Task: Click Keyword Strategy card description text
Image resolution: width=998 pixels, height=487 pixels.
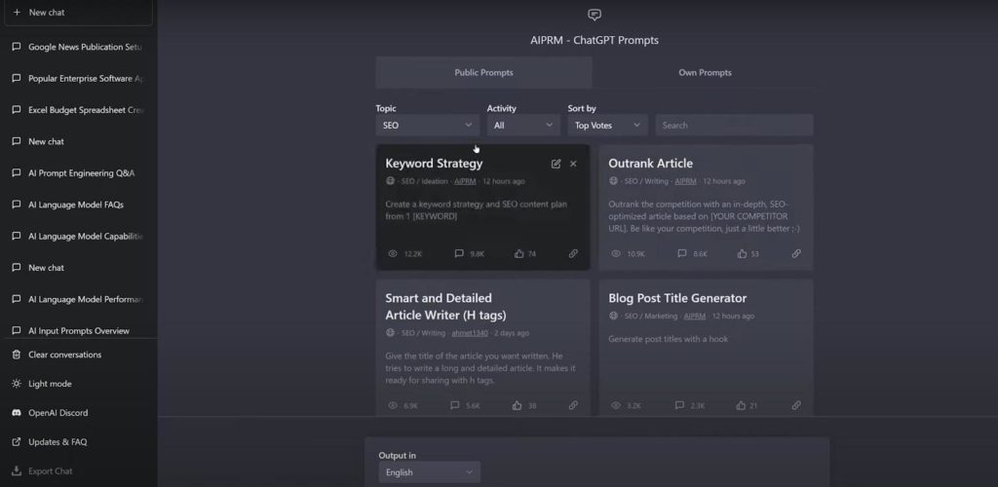Action: [476, 210]
